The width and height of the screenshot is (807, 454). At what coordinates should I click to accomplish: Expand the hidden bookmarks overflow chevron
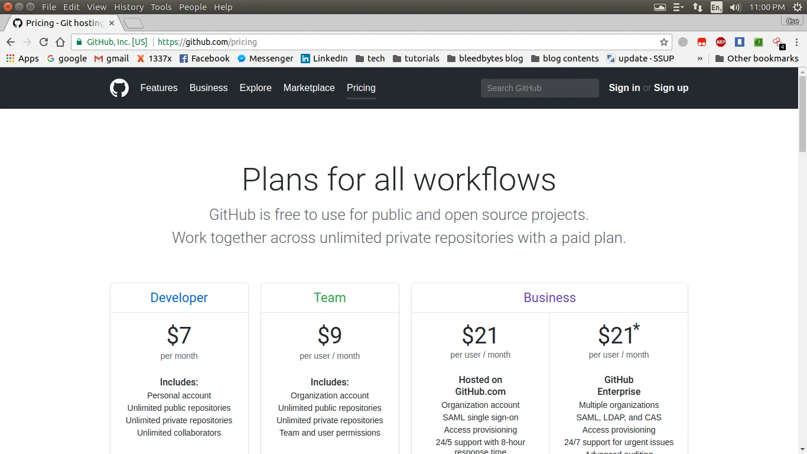(x=700, y=59)
